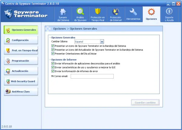Click the 2.8.0.18 version text
The height and width of the screenshot is (130, 182).
[x=7, y=126]
